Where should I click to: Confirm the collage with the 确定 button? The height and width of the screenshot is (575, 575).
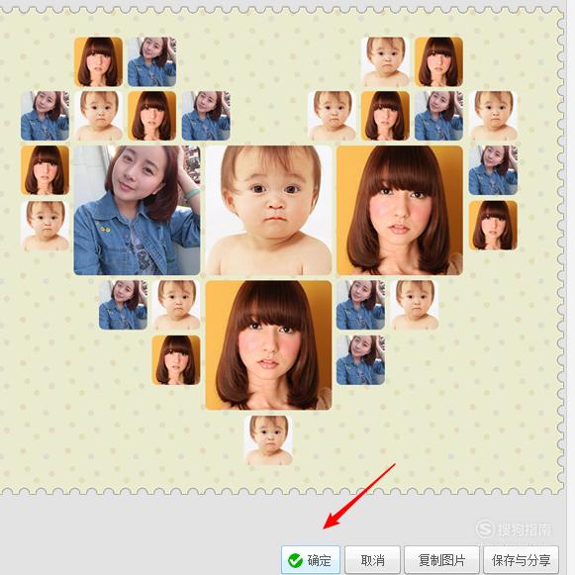pos(311,560)
